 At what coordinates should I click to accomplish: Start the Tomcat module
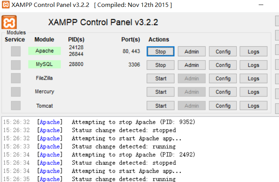coord(161,106)
